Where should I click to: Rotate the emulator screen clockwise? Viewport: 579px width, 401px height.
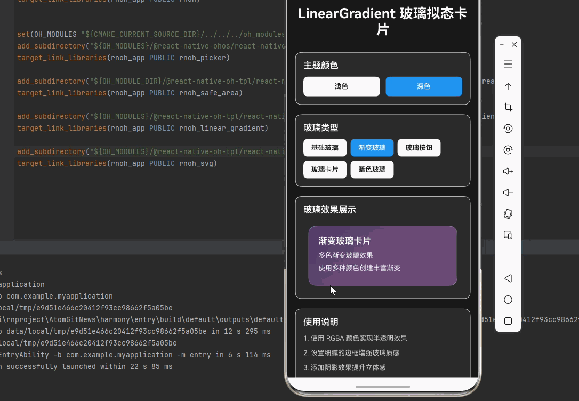(508, 150)
